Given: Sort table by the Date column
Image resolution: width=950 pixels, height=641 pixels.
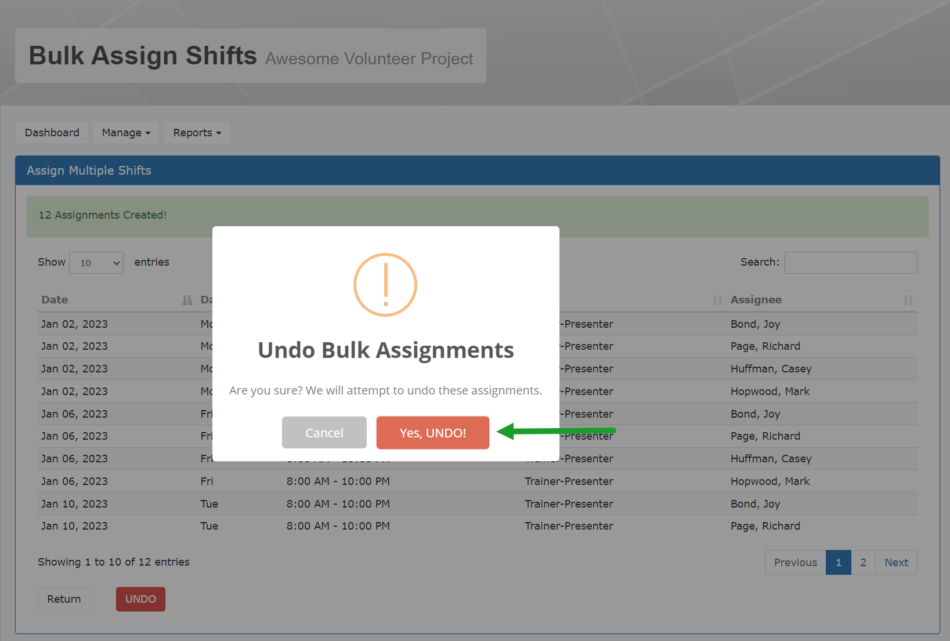Looking at the screenshot, I should [x=116, y=300].
